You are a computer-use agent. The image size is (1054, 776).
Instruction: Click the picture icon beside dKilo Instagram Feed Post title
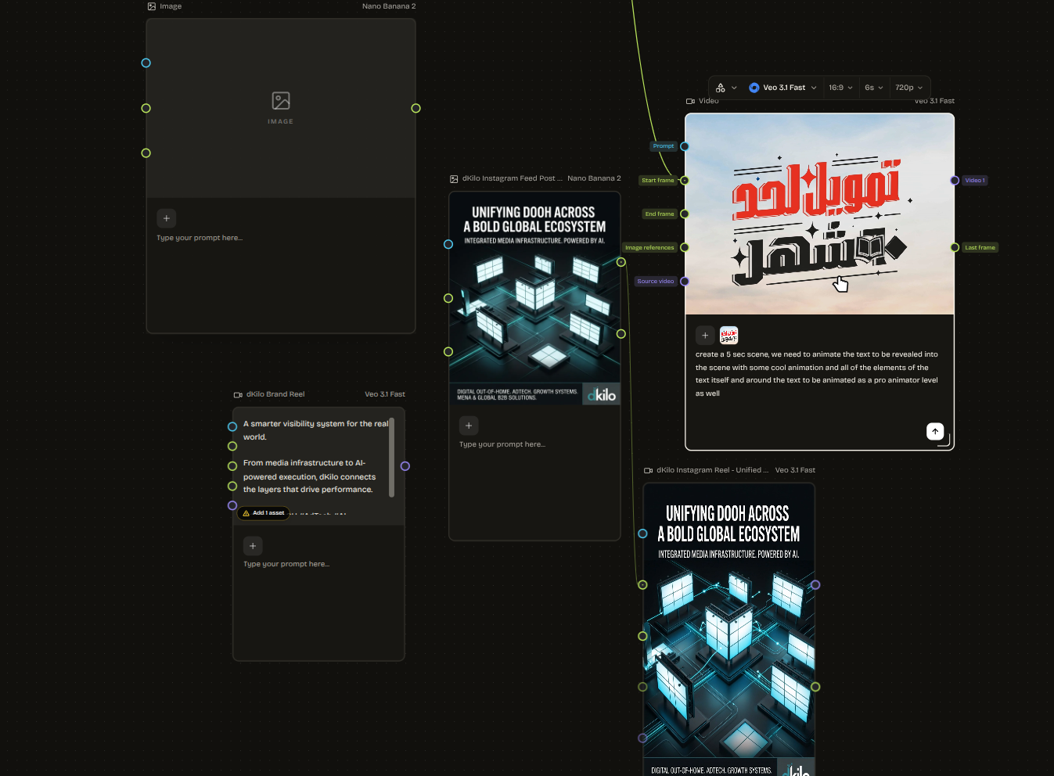click(454, 179)
